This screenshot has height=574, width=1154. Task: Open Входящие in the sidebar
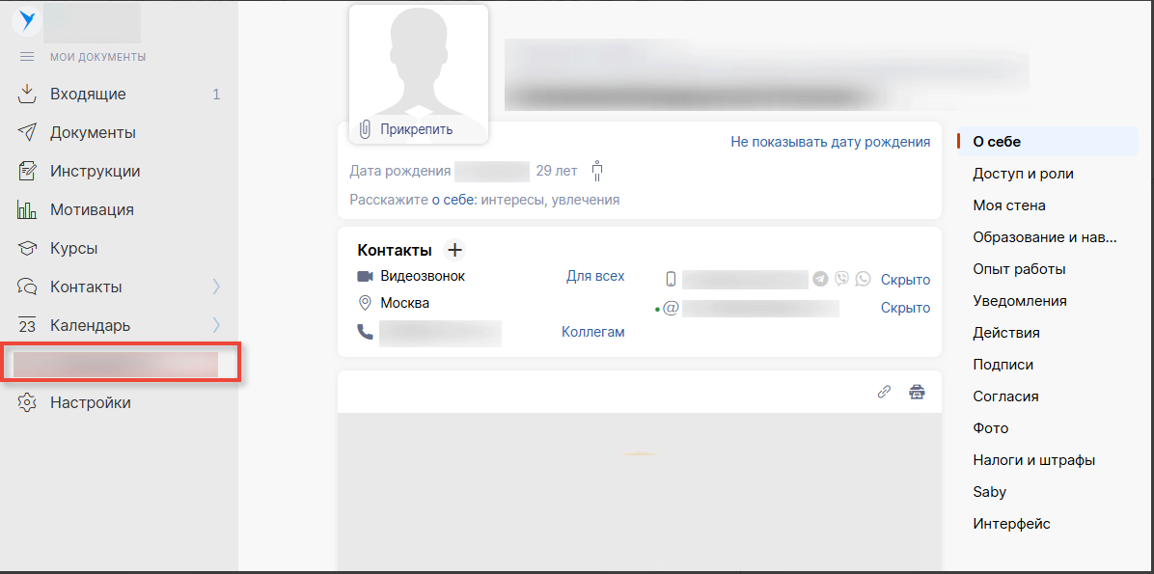(x=88, y=95)
